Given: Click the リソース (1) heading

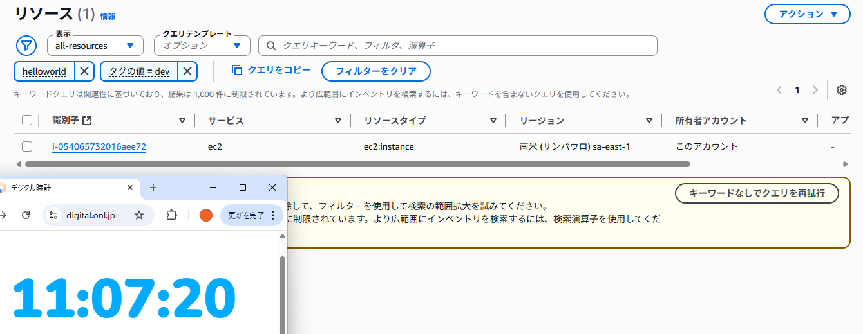Looking at the screenshot, I should click(55, 13).
